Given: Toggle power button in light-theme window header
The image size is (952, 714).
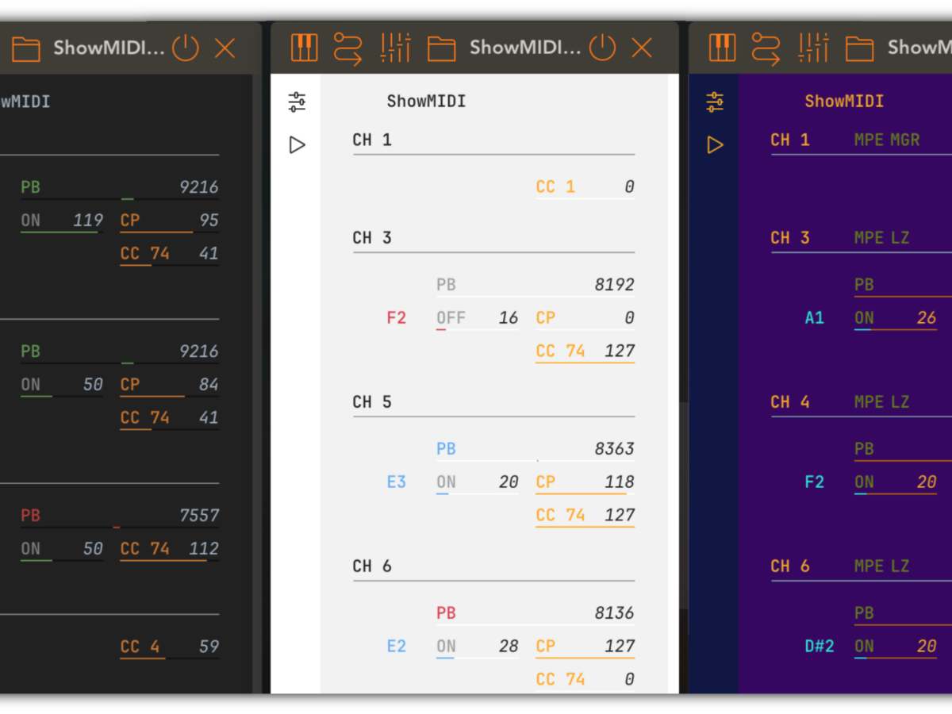Looking at the screenshot, I should pyautogui.click(x=602, y=48).
